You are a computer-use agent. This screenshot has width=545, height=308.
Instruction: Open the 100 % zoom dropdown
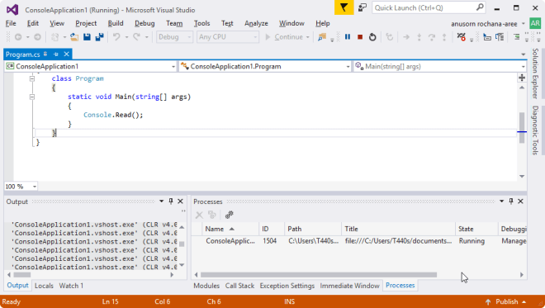(x=21, y=187)
